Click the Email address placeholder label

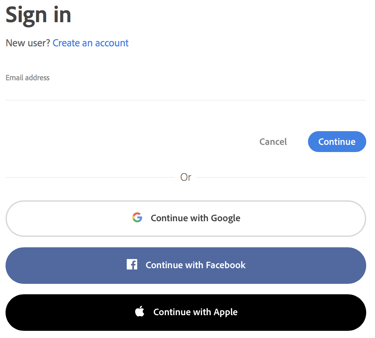[x=27, y=78]
